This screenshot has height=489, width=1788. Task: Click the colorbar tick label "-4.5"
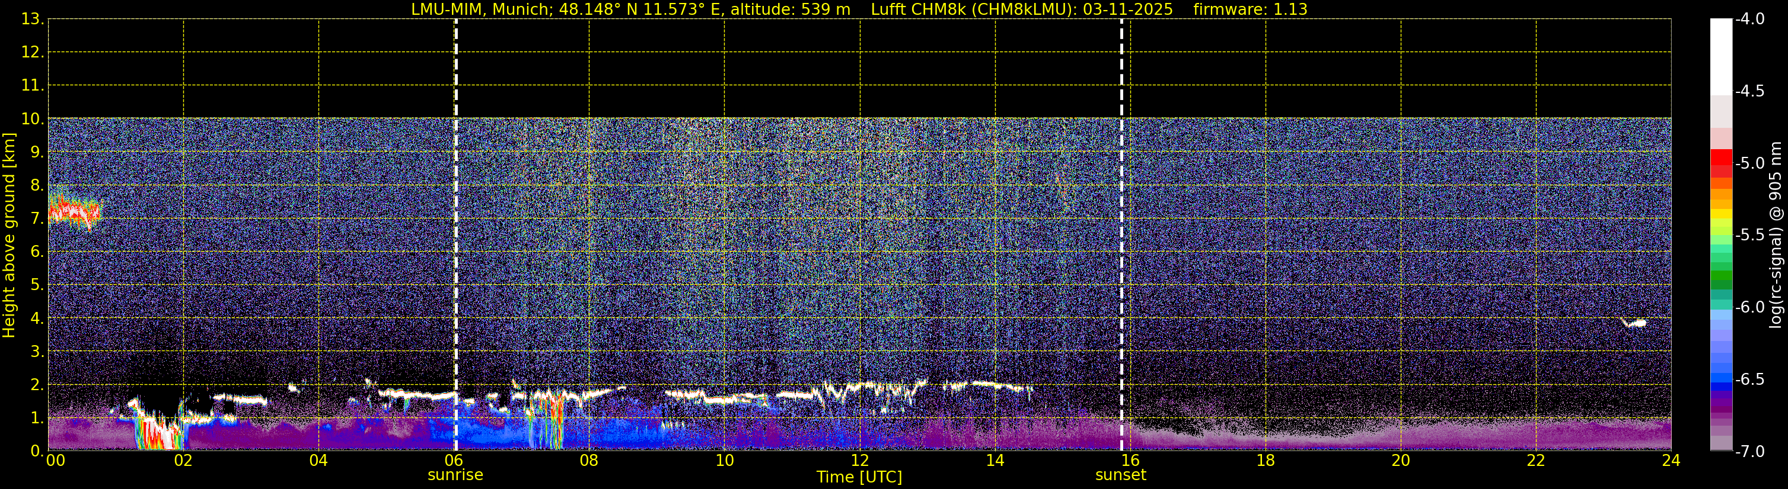1749,91
